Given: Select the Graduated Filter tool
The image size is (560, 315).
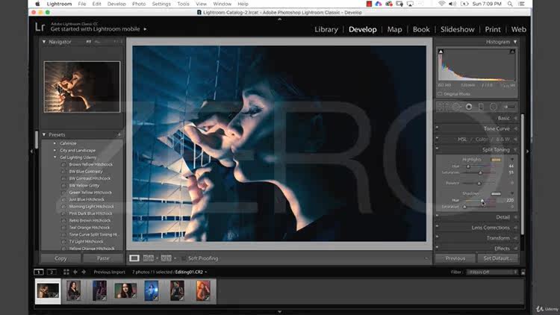Looking at the screenshot, I should [481, 107].
